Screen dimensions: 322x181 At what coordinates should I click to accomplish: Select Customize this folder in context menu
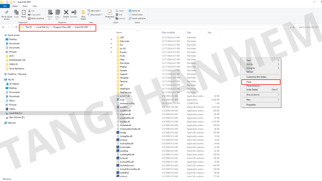coord(257,77)
